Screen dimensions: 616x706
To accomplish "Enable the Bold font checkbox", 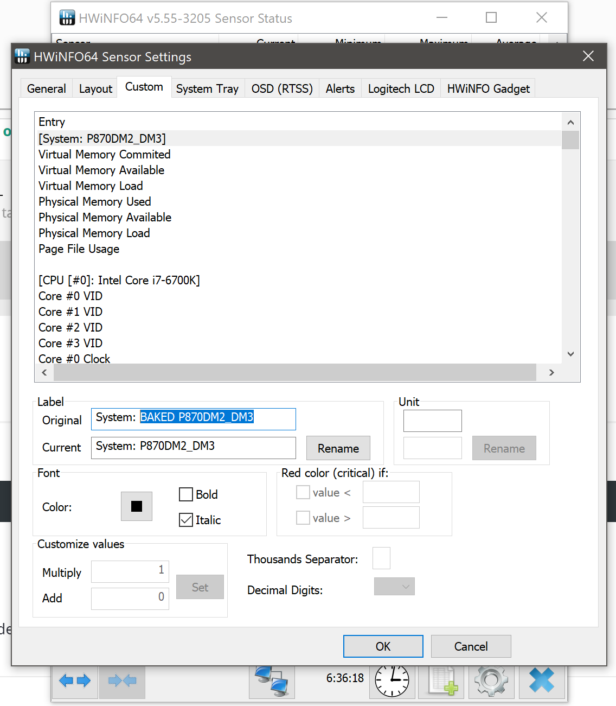I will [x=186, y=494].
